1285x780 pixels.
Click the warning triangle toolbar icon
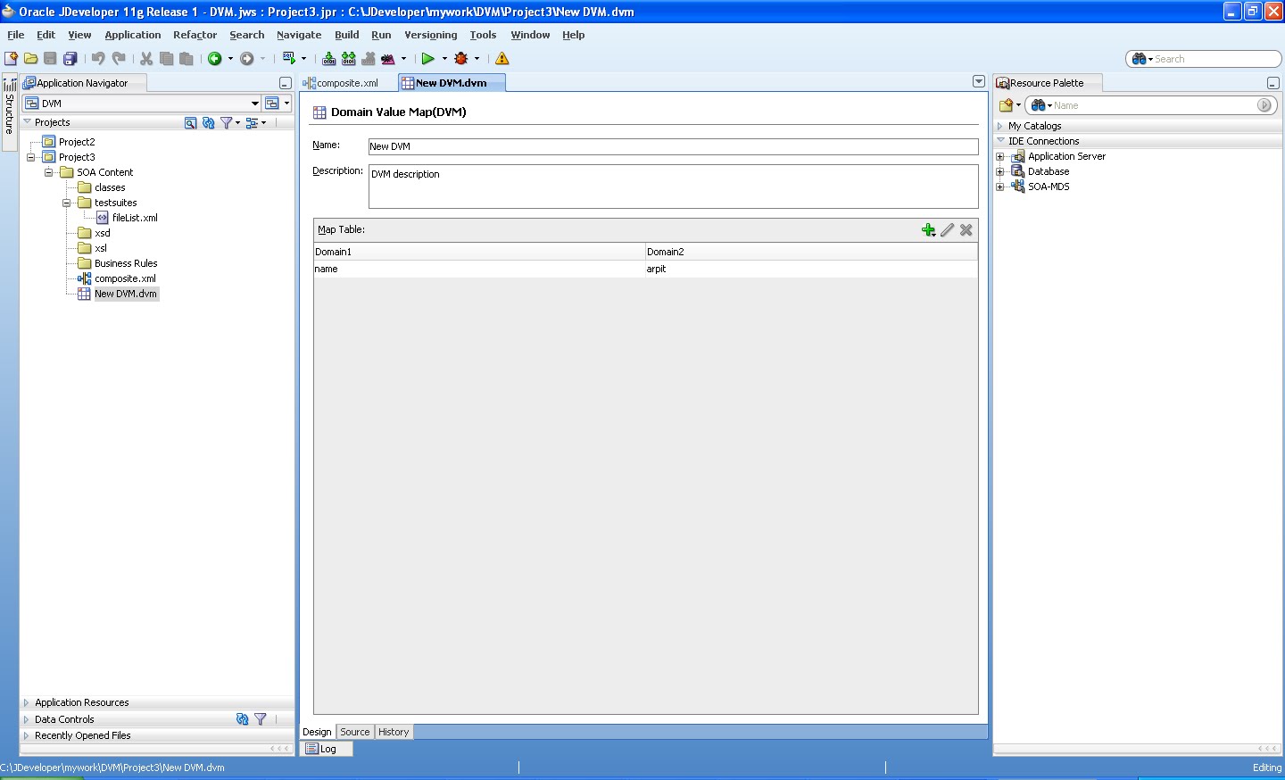pyautogui.click(x=501, y=58)
